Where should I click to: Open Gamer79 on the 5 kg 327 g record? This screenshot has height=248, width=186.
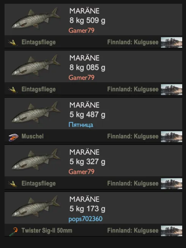pyautogui.click(x=81, y=172)
